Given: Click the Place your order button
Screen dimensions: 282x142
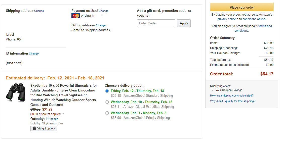Looking at the screenshot, I should coord(241,7).
